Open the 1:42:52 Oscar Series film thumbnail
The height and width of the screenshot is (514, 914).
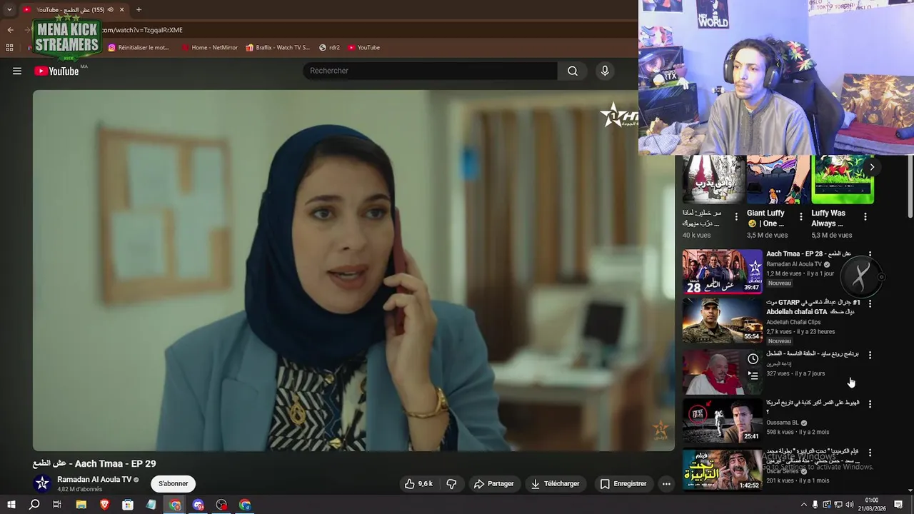tap(722, 469)
